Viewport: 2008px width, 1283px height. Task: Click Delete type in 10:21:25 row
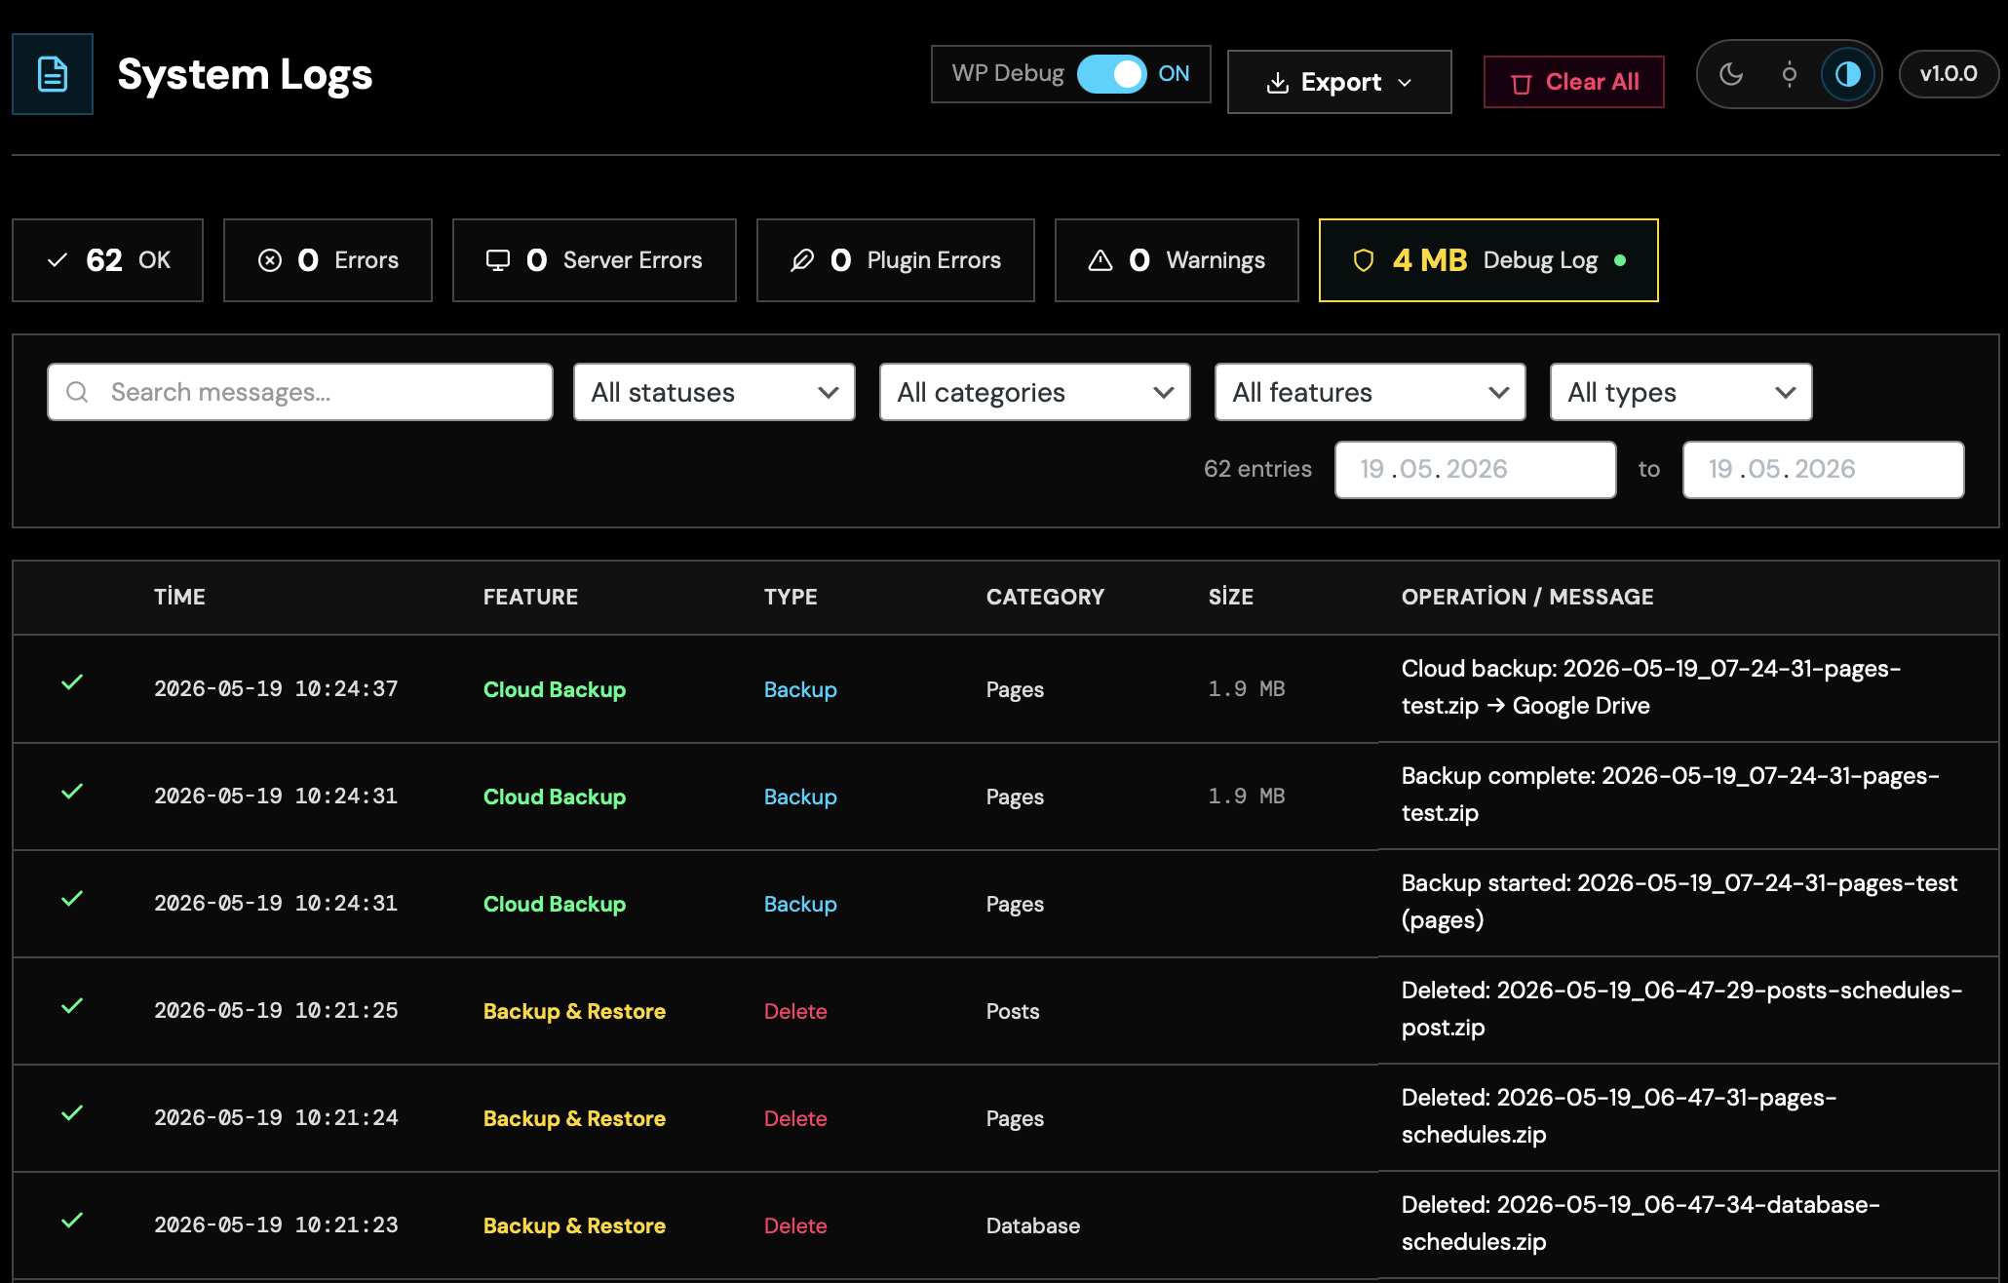tap(795, 1011)
